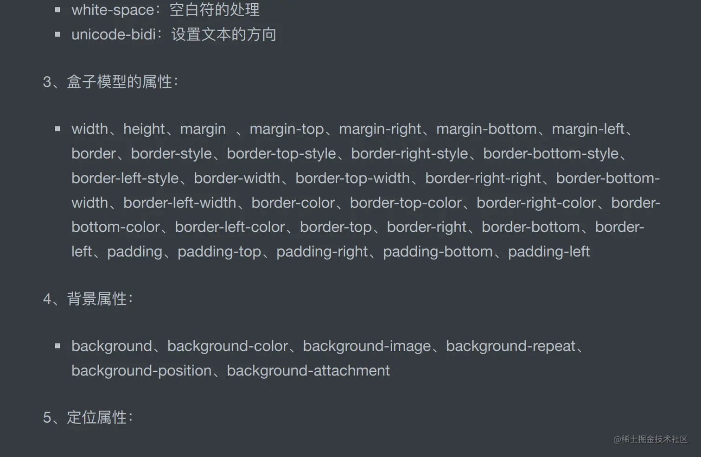The image size is (701, 457).
Task: Click the 'border-right-right' property text
Action: click(483, 178)
